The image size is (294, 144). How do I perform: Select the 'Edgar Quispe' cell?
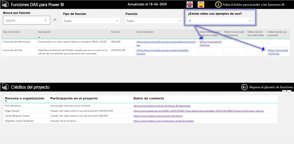12,111
